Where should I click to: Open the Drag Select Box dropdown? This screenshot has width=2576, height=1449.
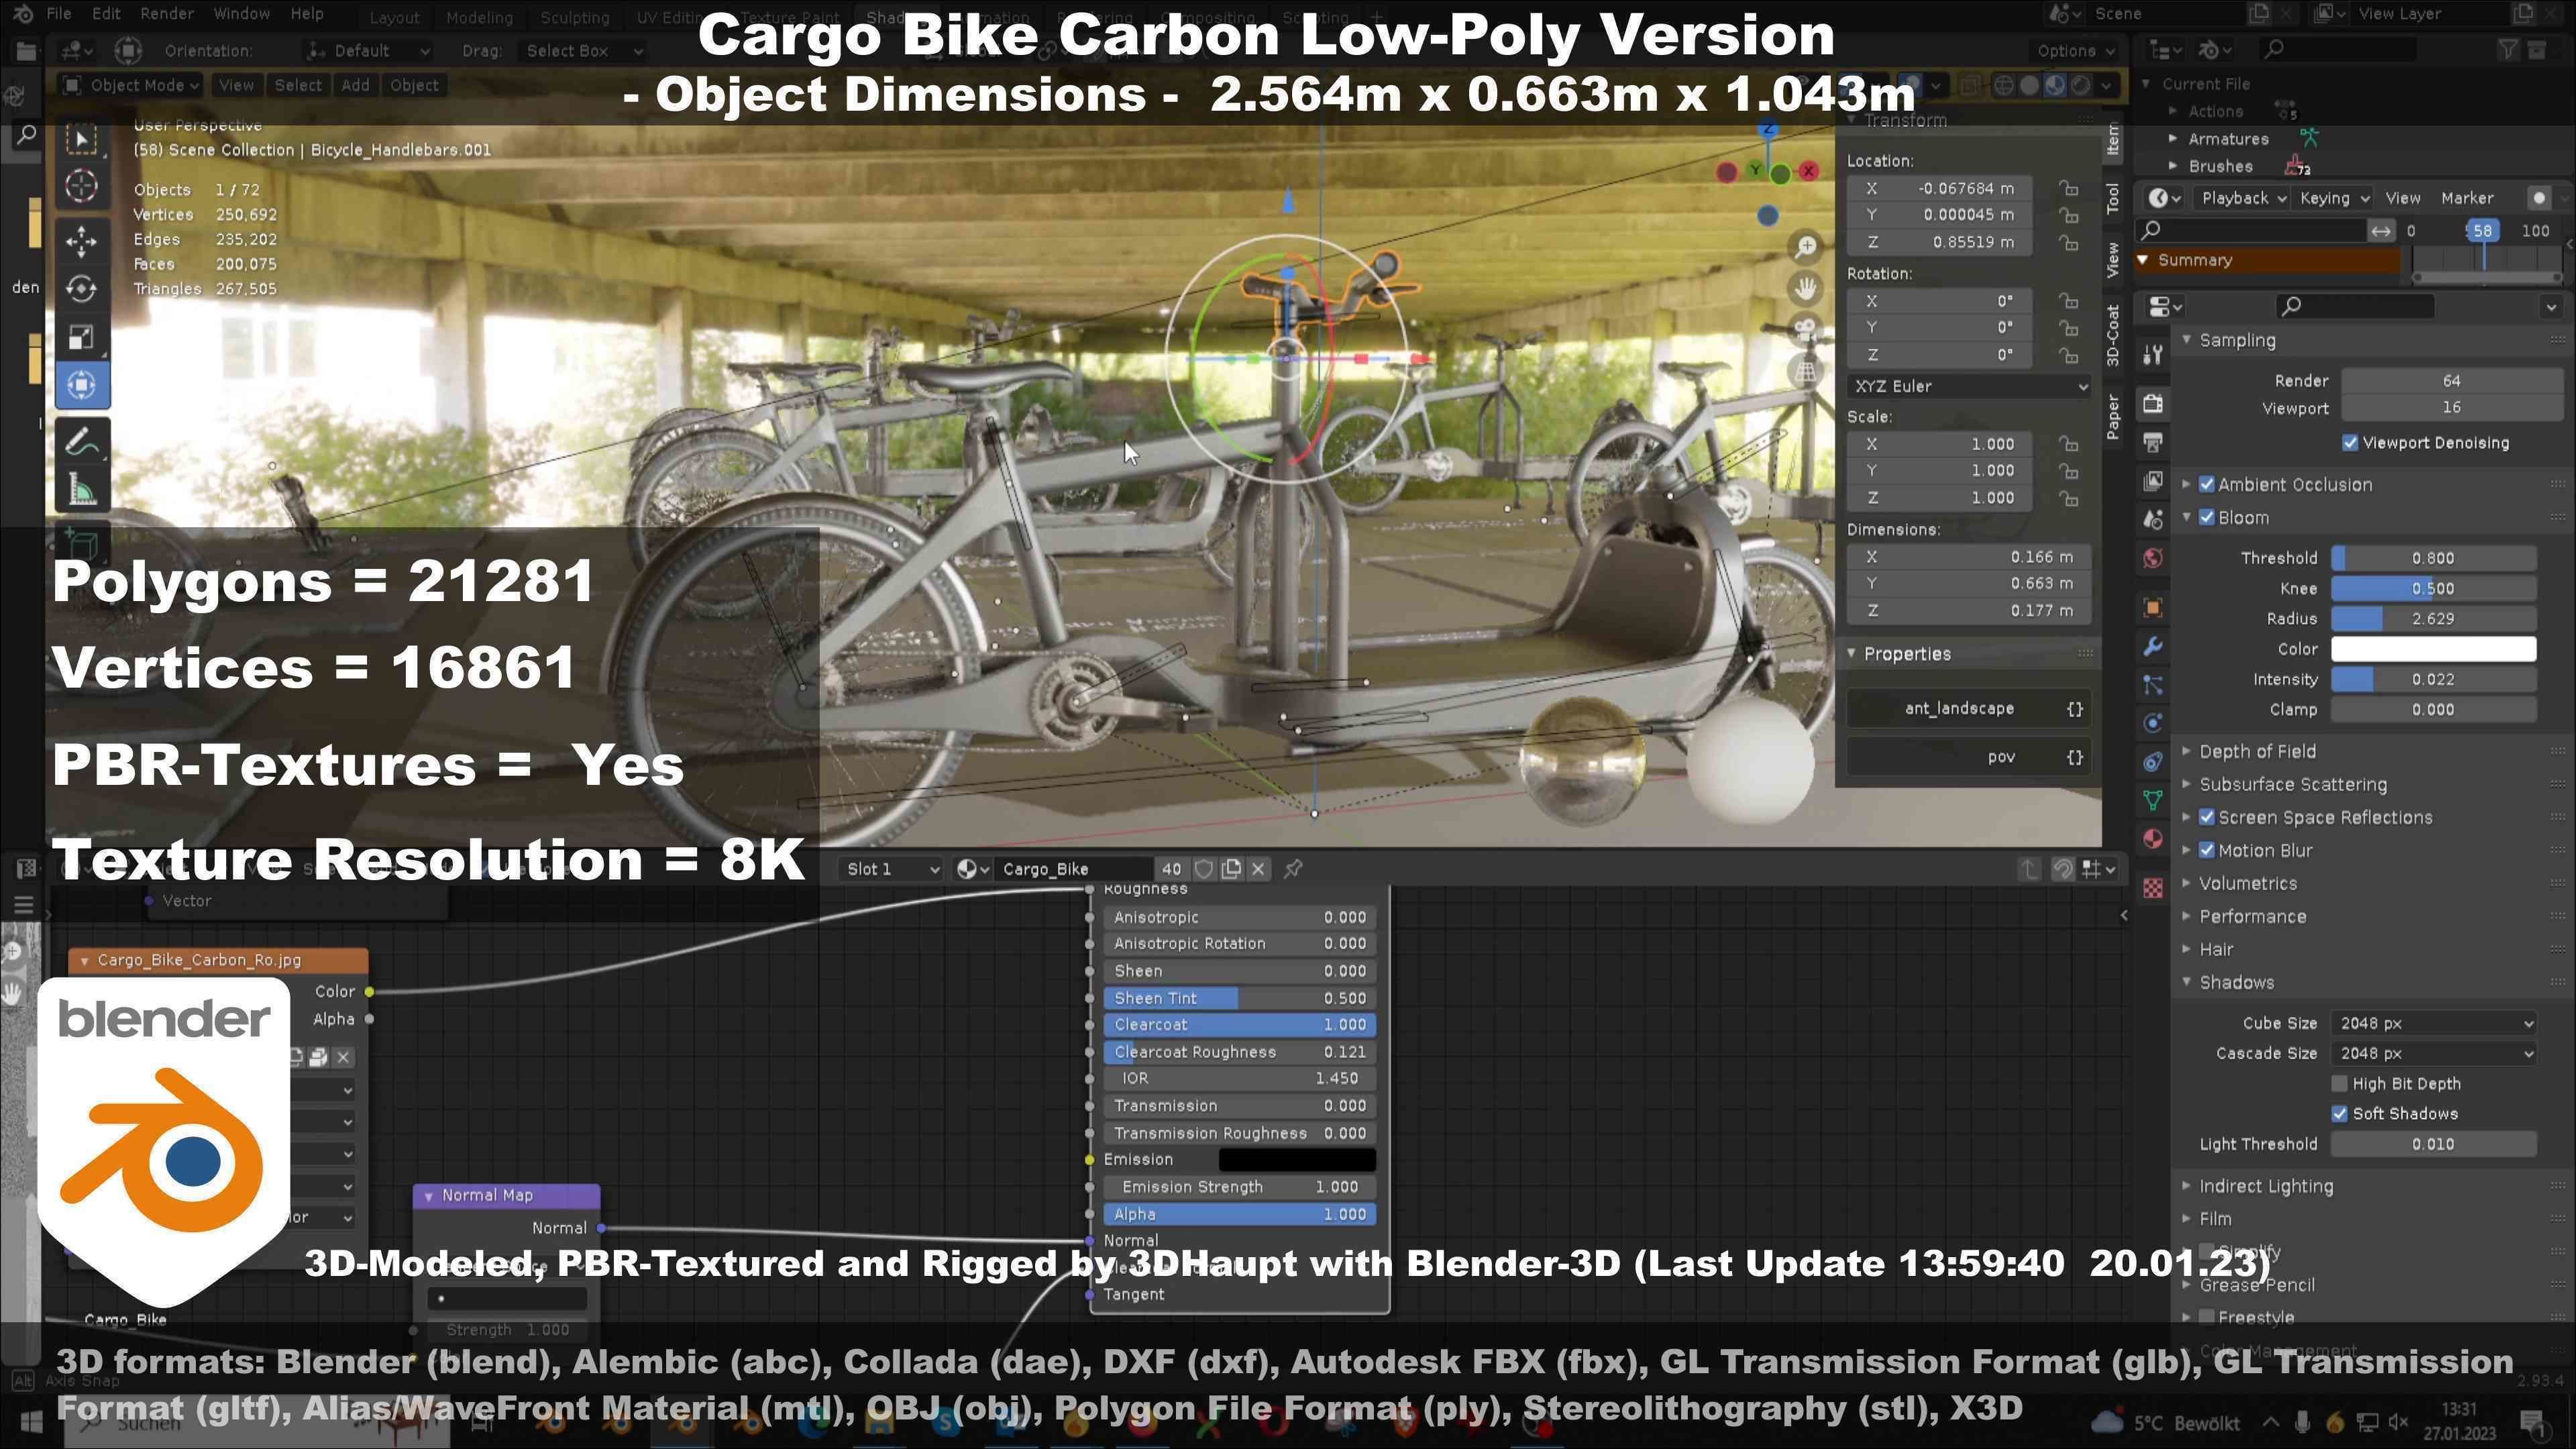pyautogui.click(x=584, y=51)
